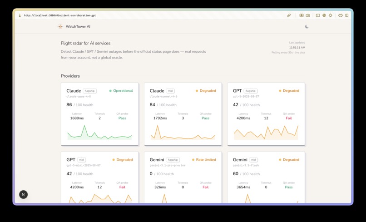Click the gpt-5-2025-08-07 model name
Image resolution: width=366 pixels, height=222 pixels.
click(x=246, y=96)
